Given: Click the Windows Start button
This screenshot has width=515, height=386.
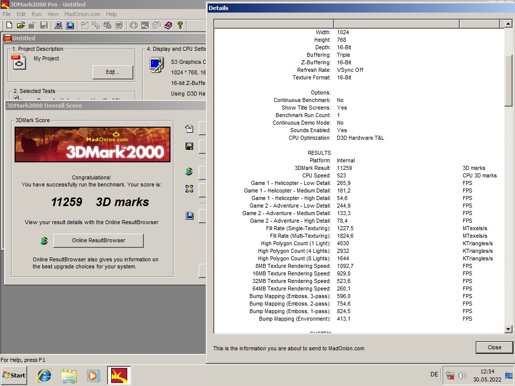Looking at the screenshot, I should (x=14, y=375).
